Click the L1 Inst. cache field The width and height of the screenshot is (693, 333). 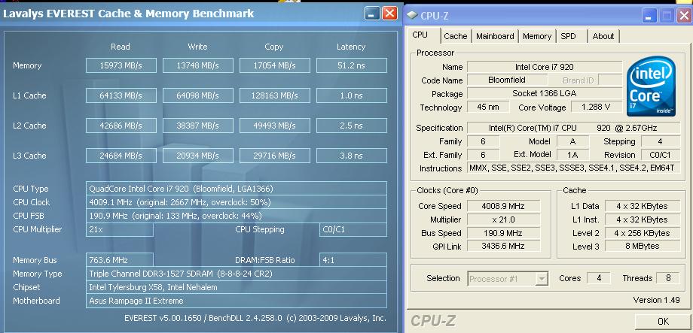coord(643,219)
